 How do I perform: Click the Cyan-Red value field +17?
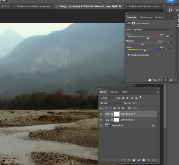click(169, 36)
